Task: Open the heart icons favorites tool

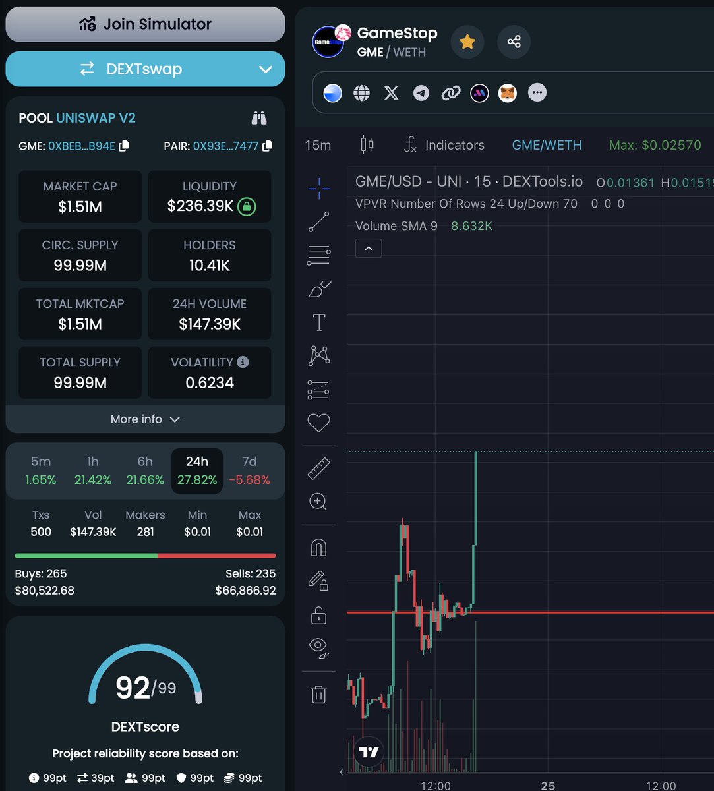Action: pos(319,423)
